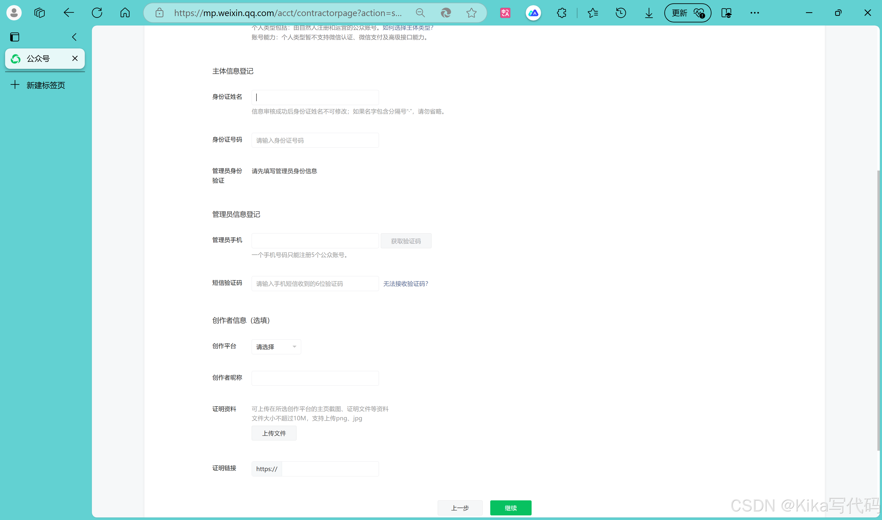Open the favorites list icon

(x=593, y=13)
